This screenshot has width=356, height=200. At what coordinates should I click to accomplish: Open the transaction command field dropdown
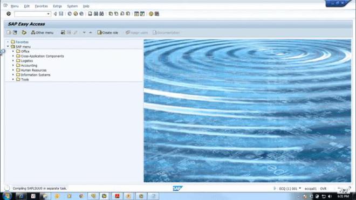tap(48, 14)
